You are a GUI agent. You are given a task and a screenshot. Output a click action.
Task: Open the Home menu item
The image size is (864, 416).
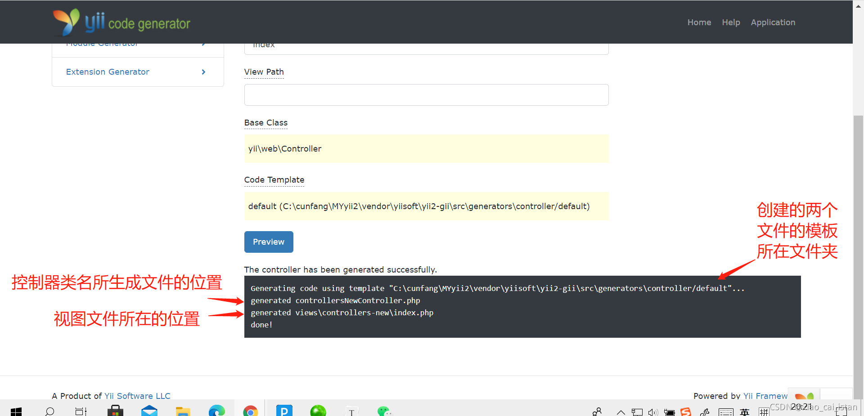(x=699, y=22)
